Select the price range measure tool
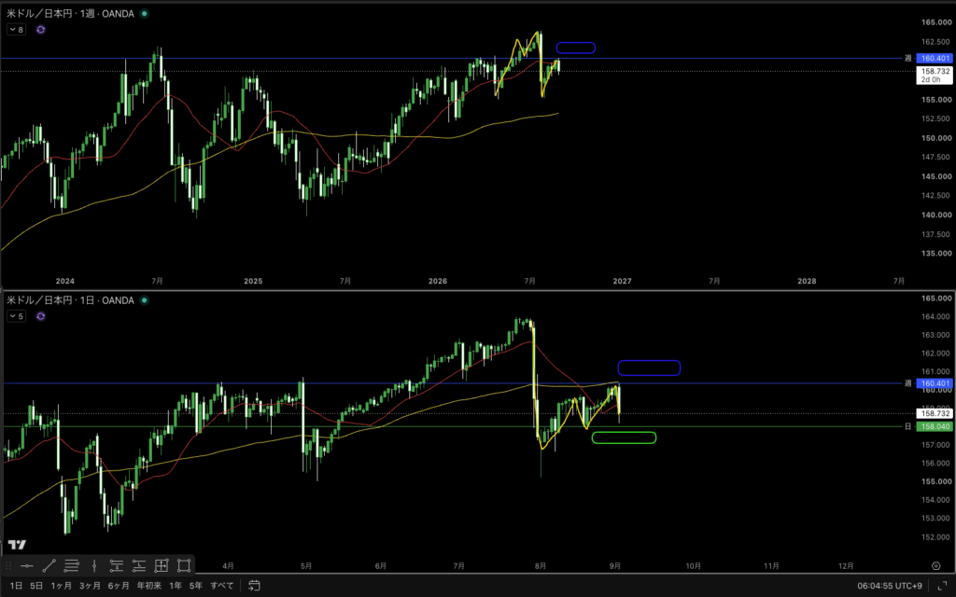The height and width of the screenshot is (597, 956). (161, 566)
